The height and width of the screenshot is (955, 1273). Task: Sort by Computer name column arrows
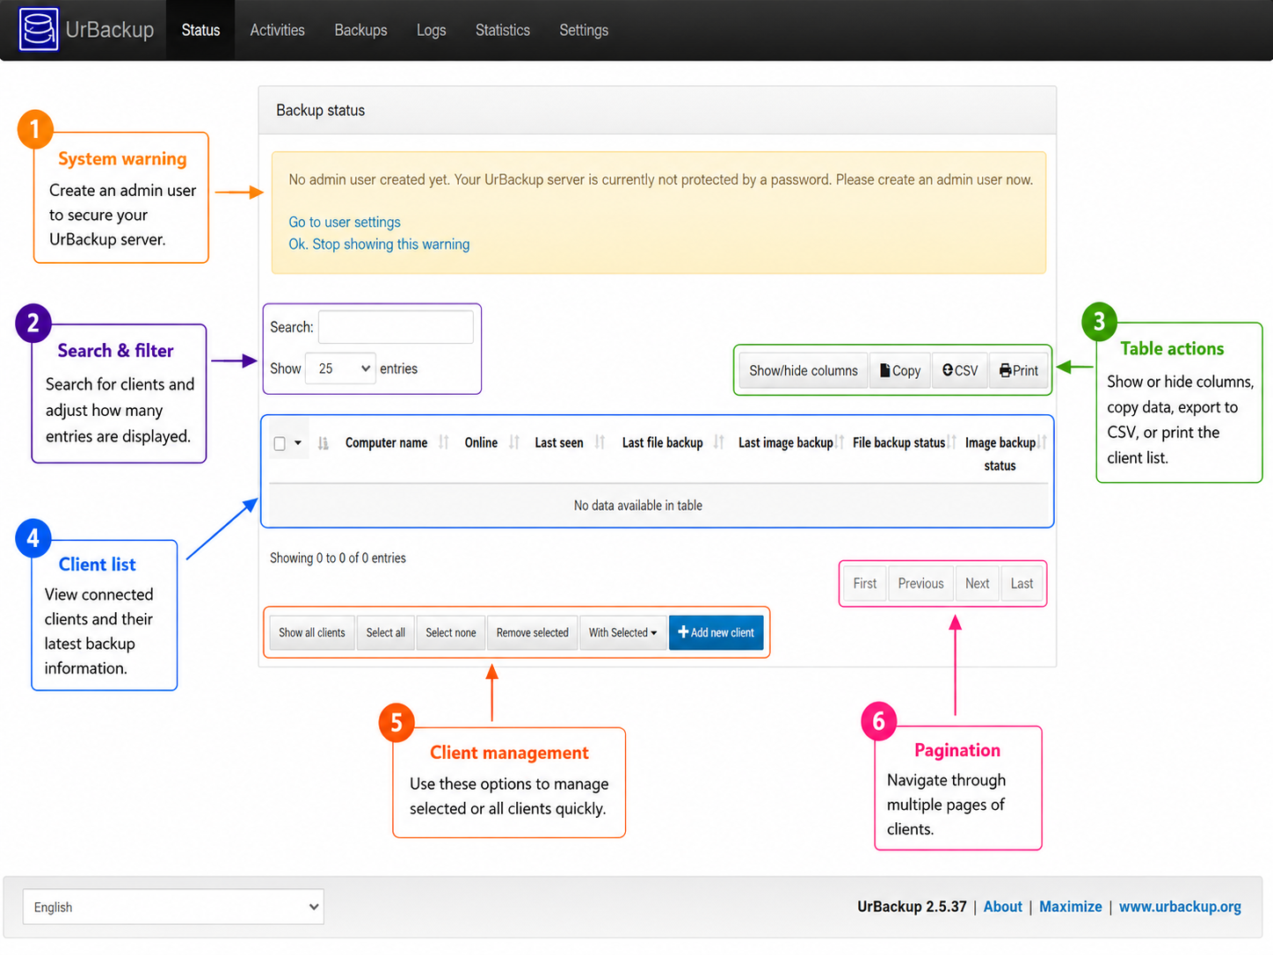444,442
